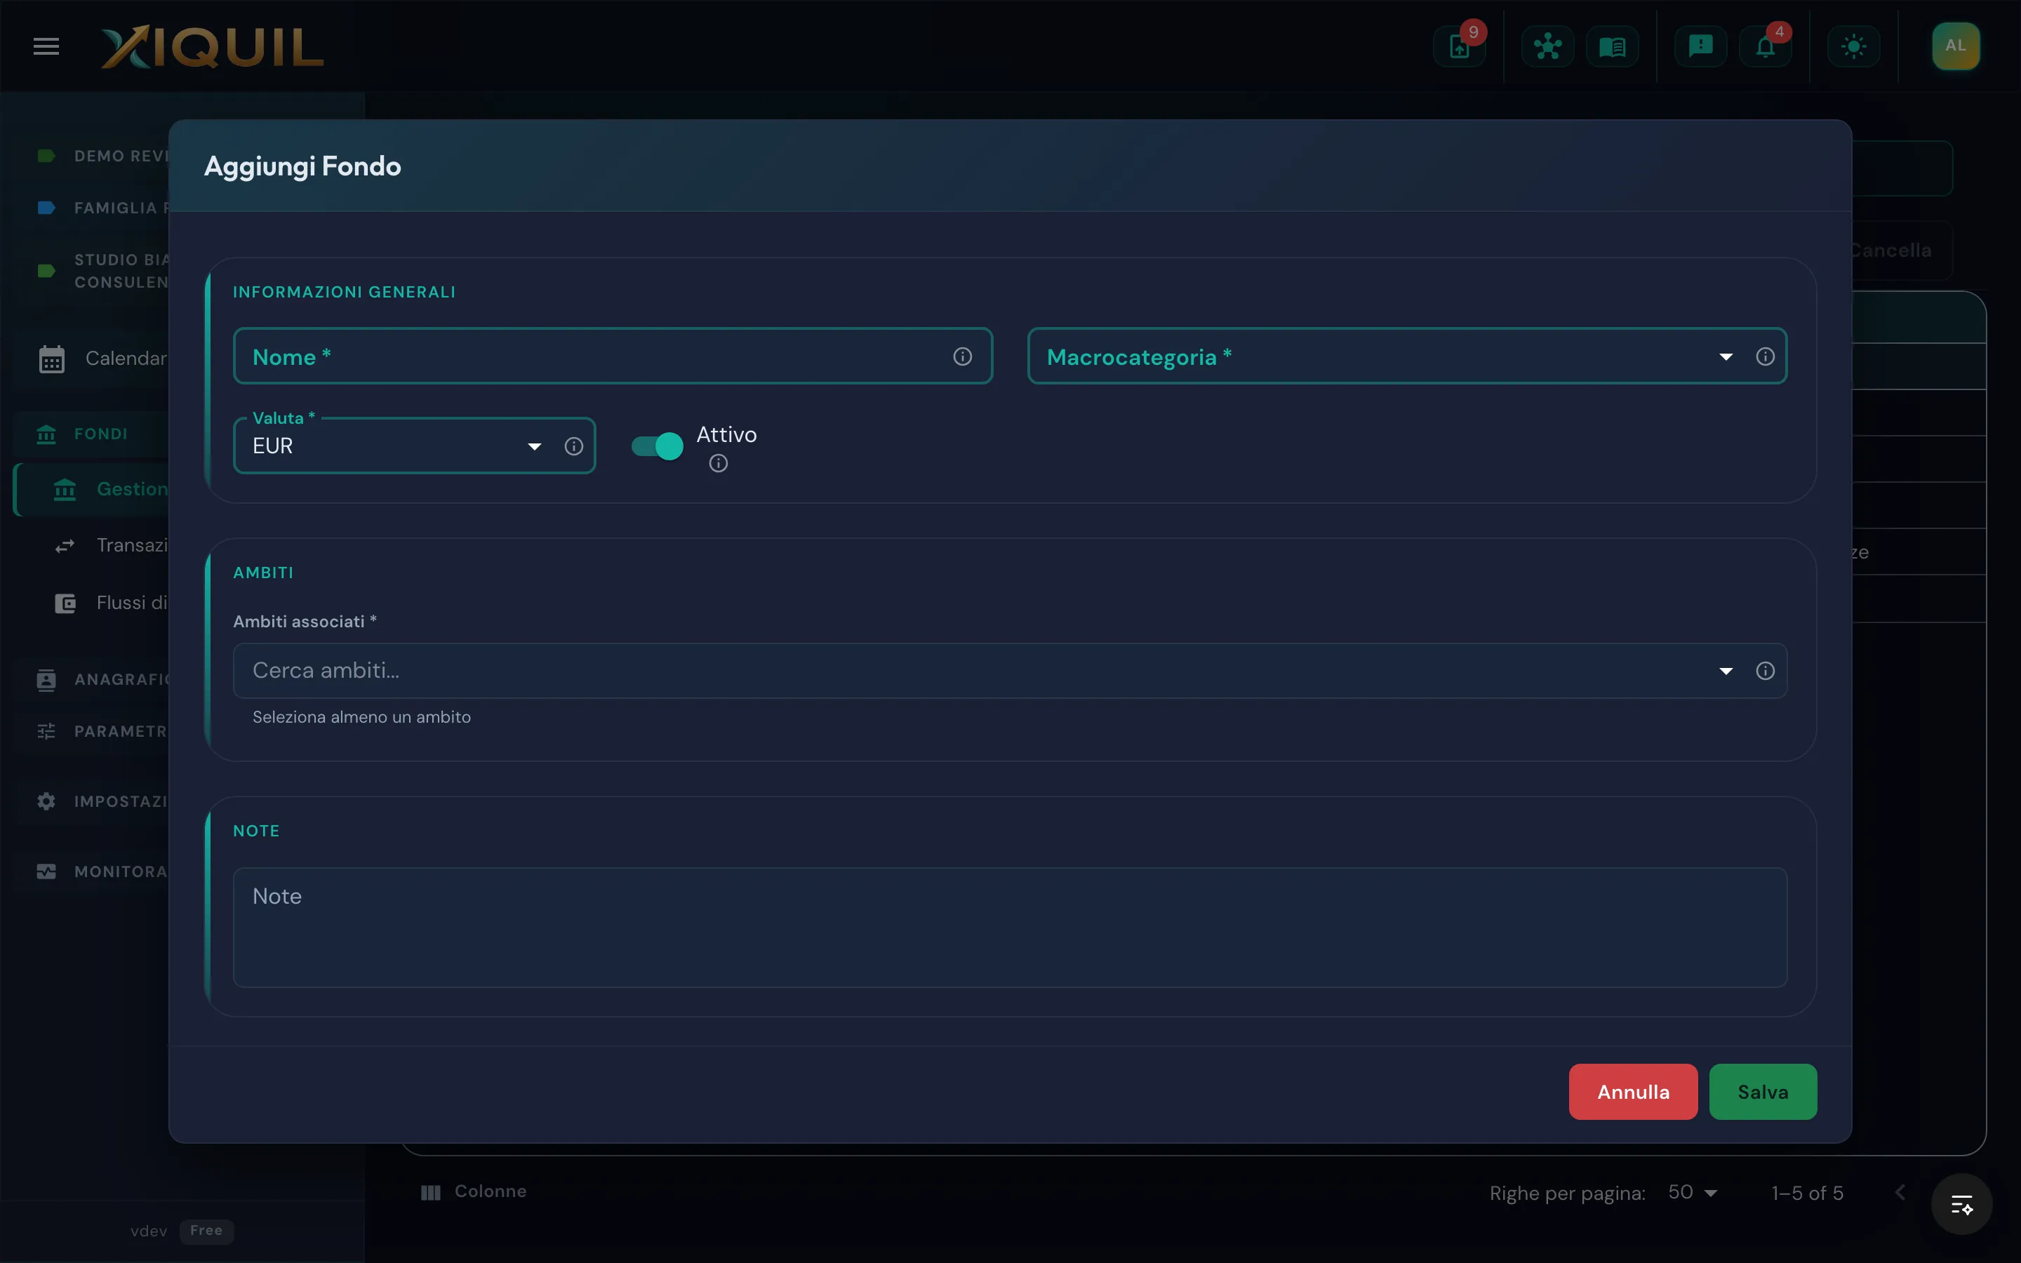This screenshot has width=2021, height=1263.
Task: Open the hamburger menu icon
Action: [46, 46]
